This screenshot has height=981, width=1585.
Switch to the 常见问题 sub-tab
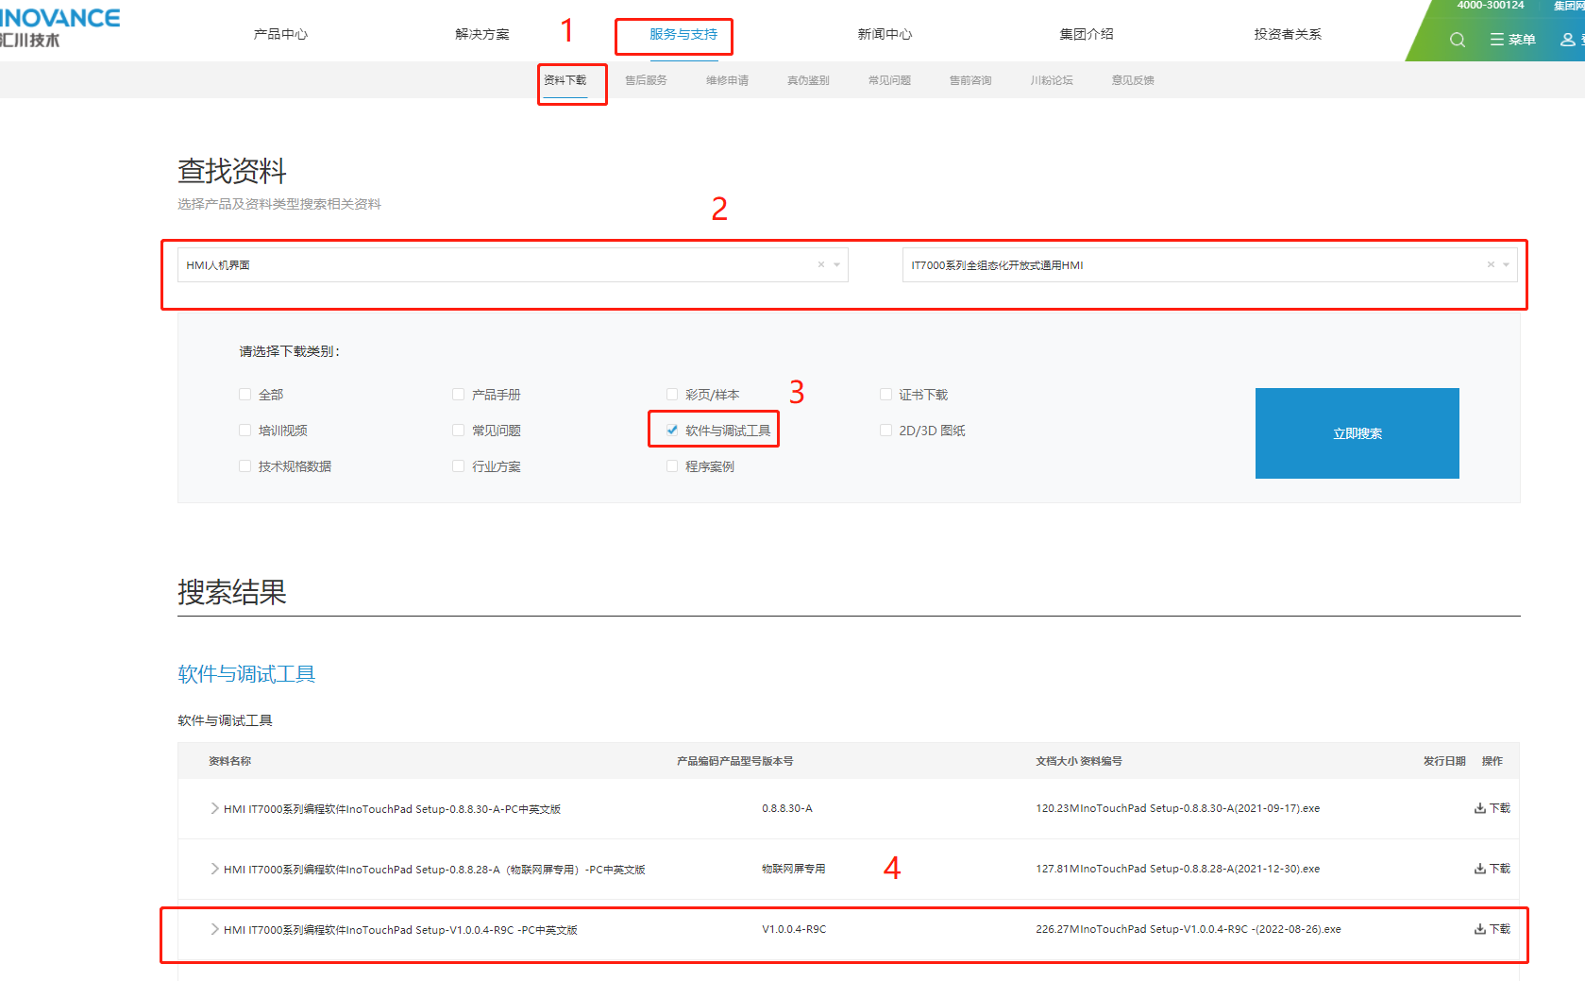889,80
